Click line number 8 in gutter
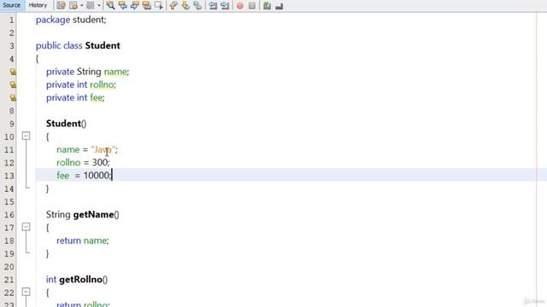 (x=11, y=111)
